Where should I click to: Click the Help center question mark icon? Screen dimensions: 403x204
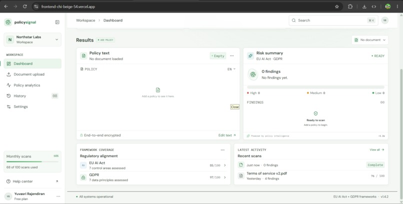(x=8, y=181)
